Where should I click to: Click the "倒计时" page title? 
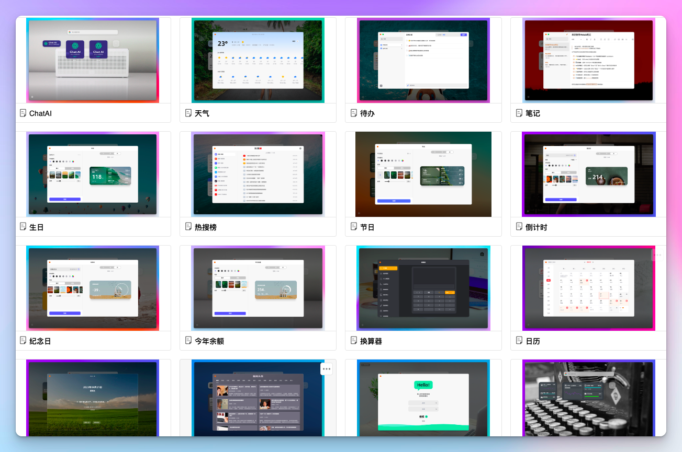coord(536,227)
